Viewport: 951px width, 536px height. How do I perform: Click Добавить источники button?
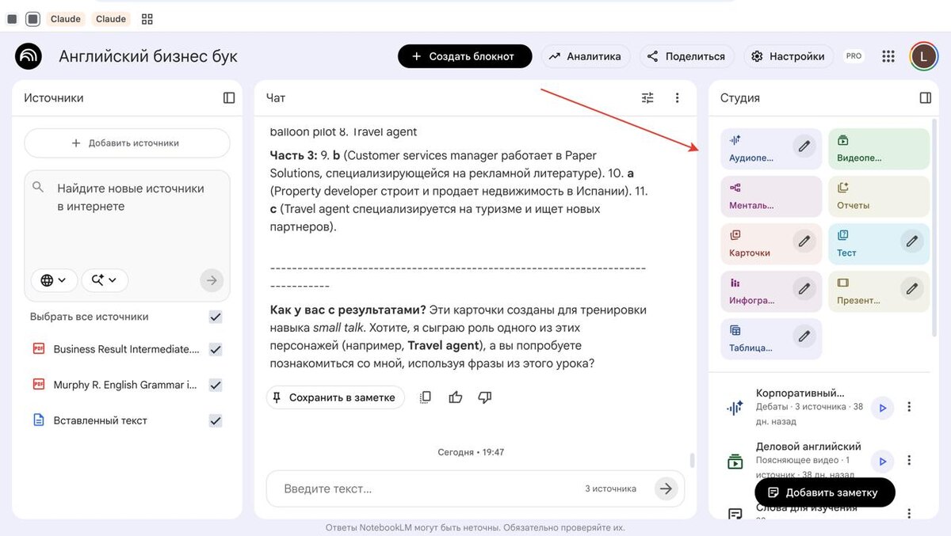pyautogui.click(x=127, y=143)
